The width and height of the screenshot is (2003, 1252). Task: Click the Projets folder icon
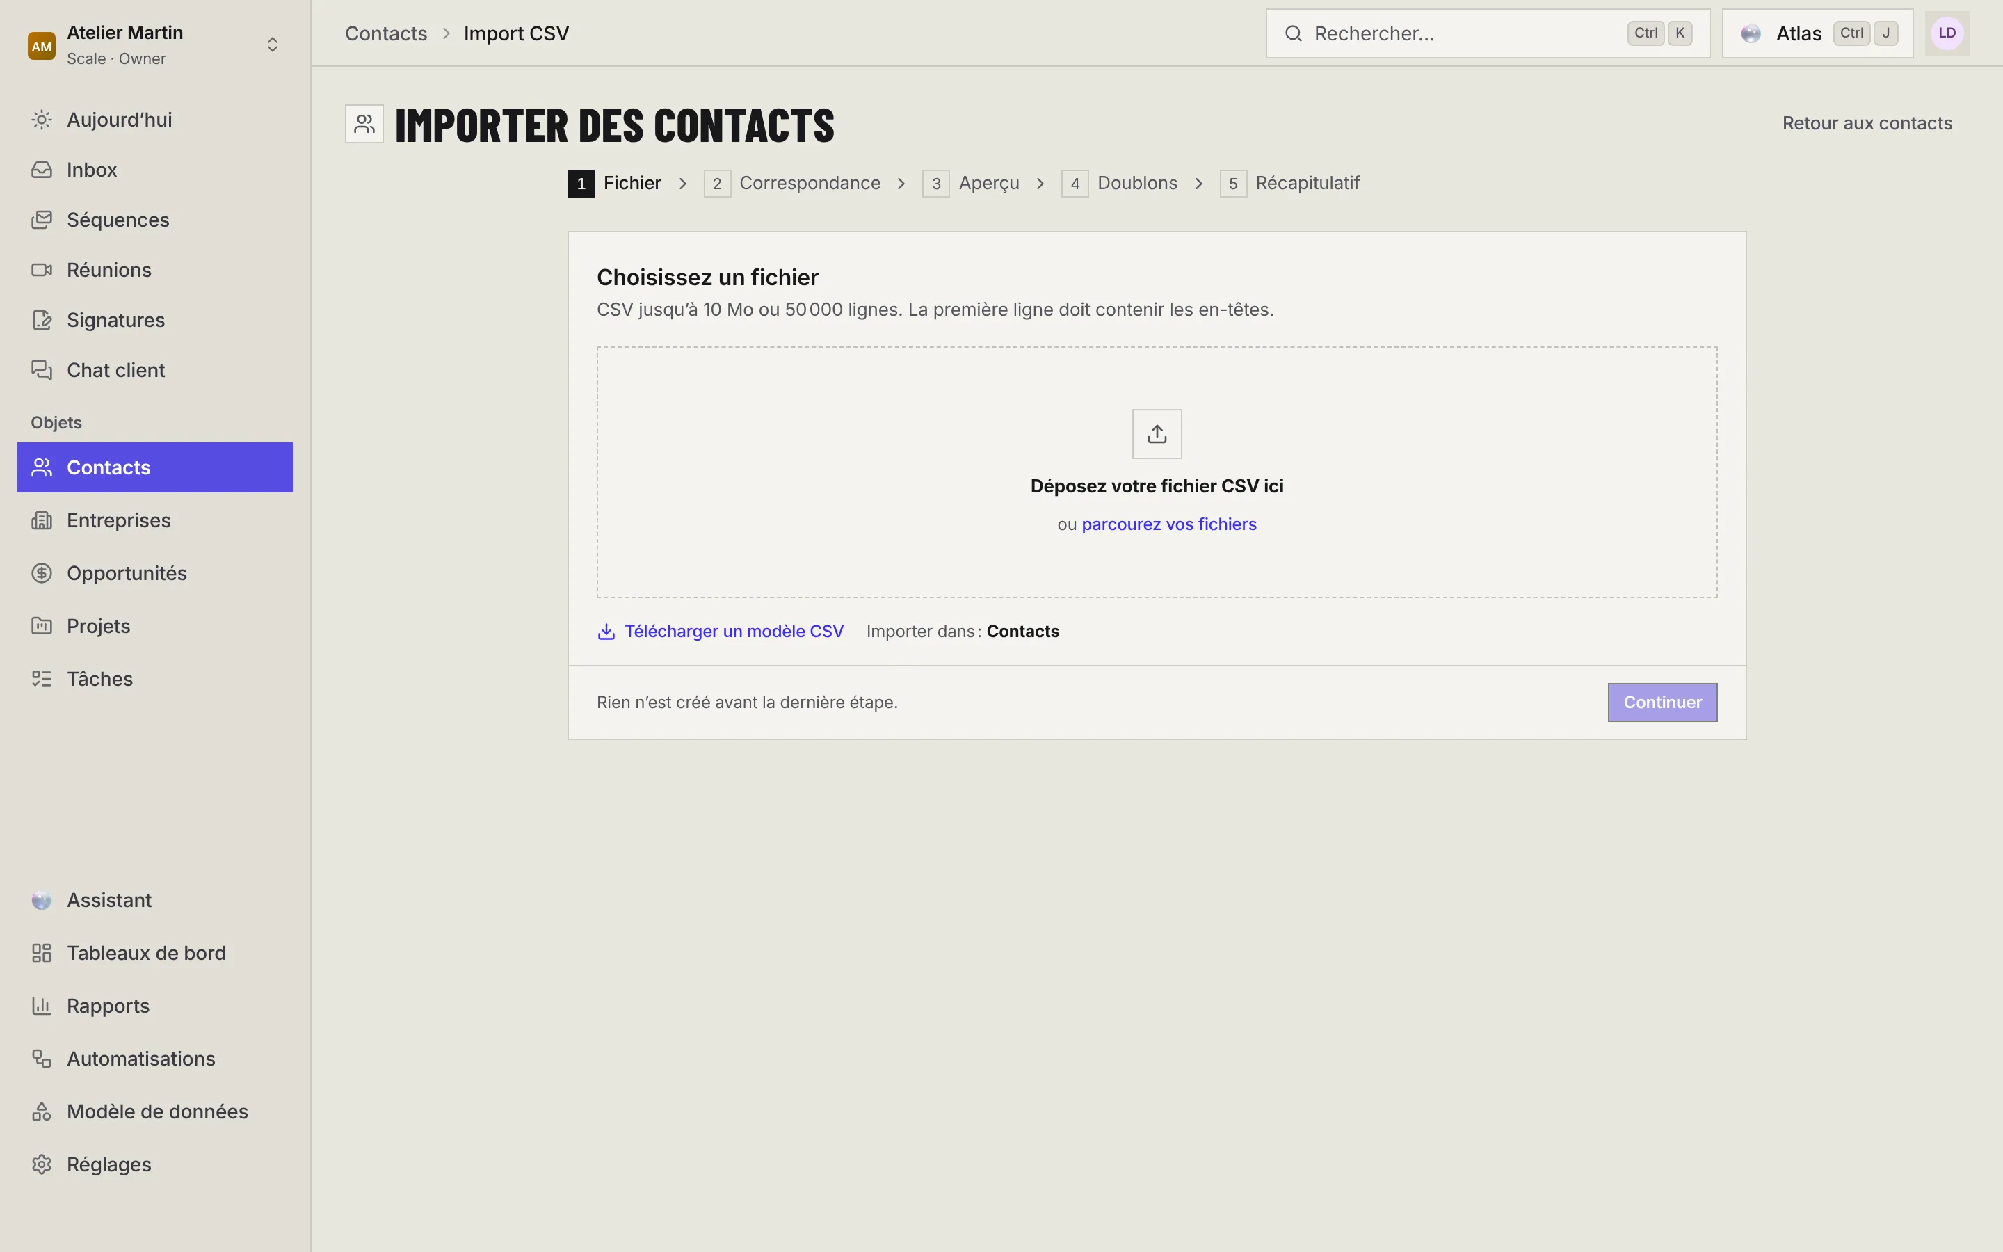pos(42,626)
